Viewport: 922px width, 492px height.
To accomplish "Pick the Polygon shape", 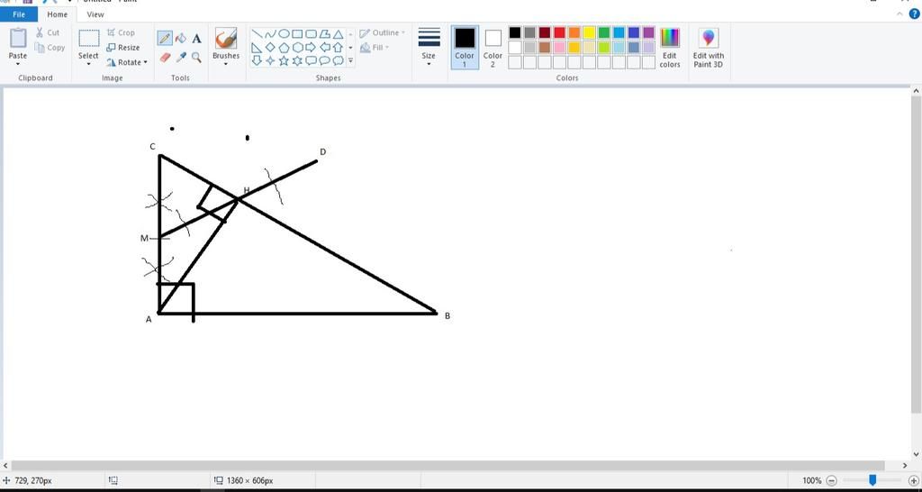I will click(324, 34).
